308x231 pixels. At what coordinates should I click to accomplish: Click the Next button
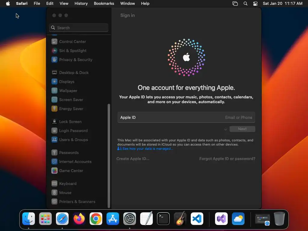[x=242, y=129]
